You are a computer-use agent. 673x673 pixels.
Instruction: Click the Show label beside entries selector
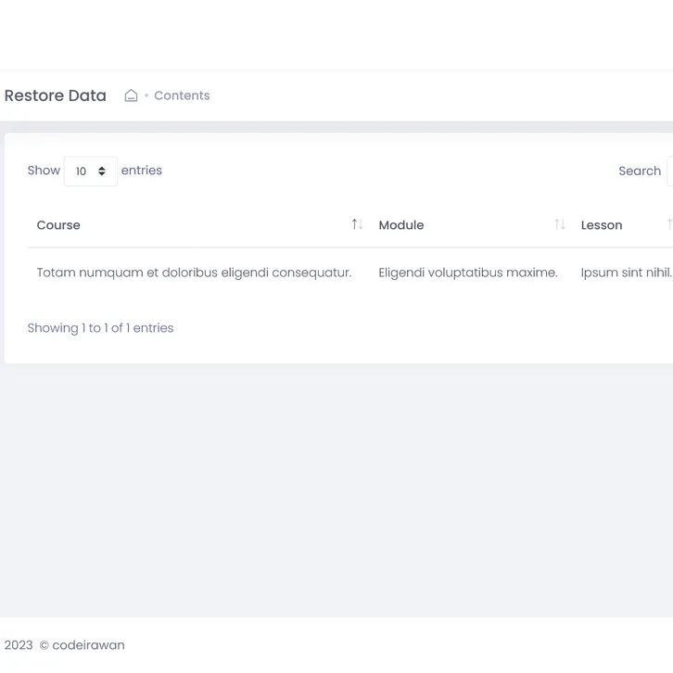click(x=44, y=171)
